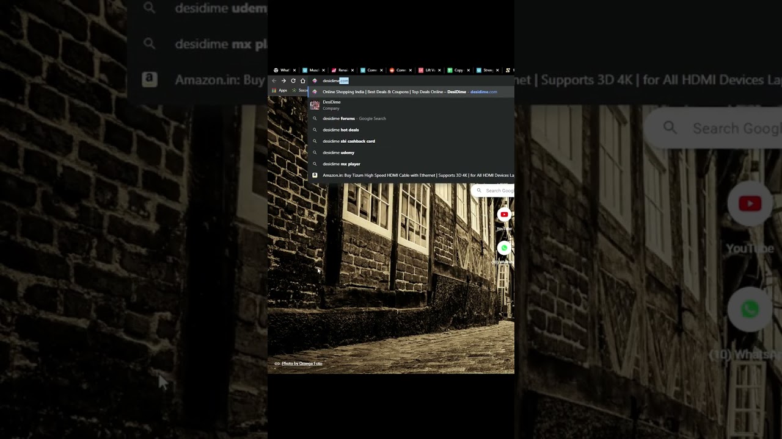Choose the 'desidime udemy' suggestion
782x439 pixels.
point(411,152)
